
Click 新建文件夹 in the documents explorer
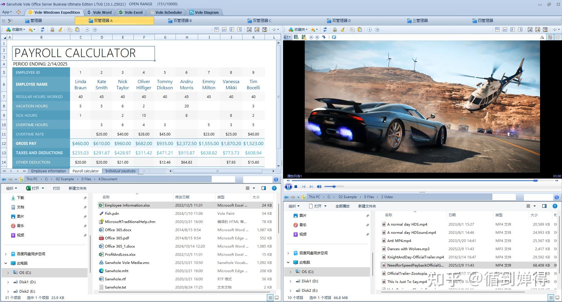77,188
